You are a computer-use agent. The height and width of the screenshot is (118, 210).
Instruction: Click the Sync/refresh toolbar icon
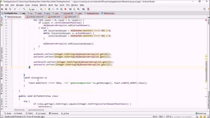pyautogui.click(x=10, y=9)
